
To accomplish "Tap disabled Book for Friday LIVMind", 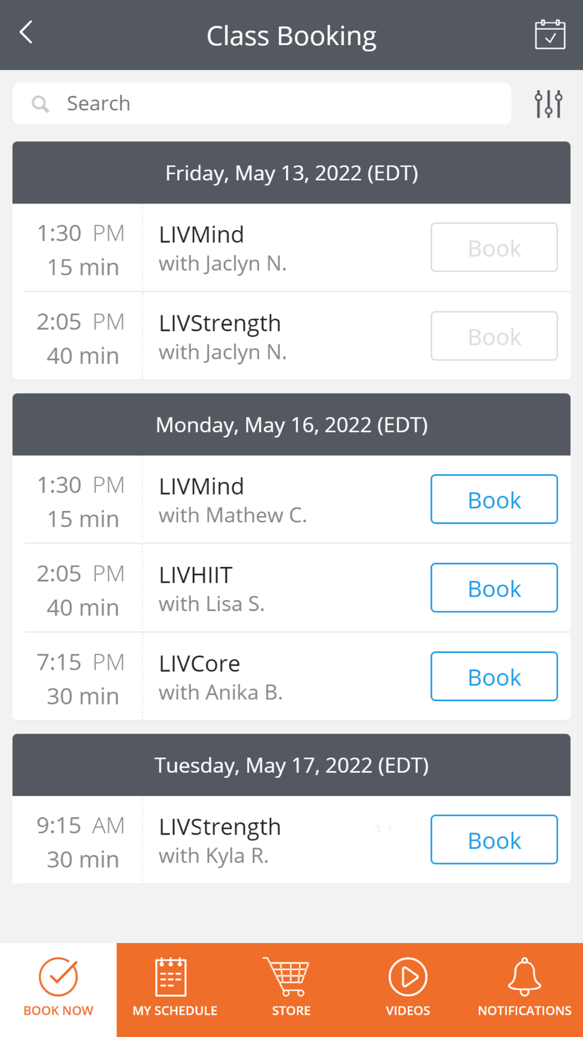I will 494,247.
